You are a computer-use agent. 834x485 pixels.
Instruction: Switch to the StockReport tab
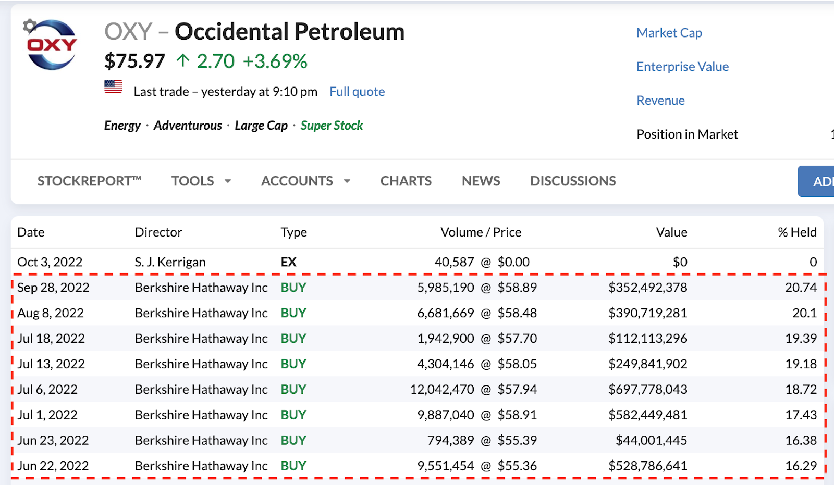(x=89, y=181)
